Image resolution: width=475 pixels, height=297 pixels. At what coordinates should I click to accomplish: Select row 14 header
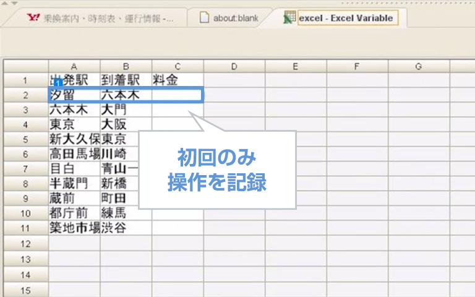[26, 275]
